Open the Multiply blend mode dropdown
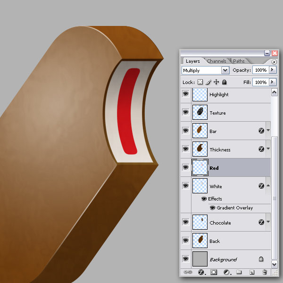This screenshot has height=283, width=283. point(225,70)
